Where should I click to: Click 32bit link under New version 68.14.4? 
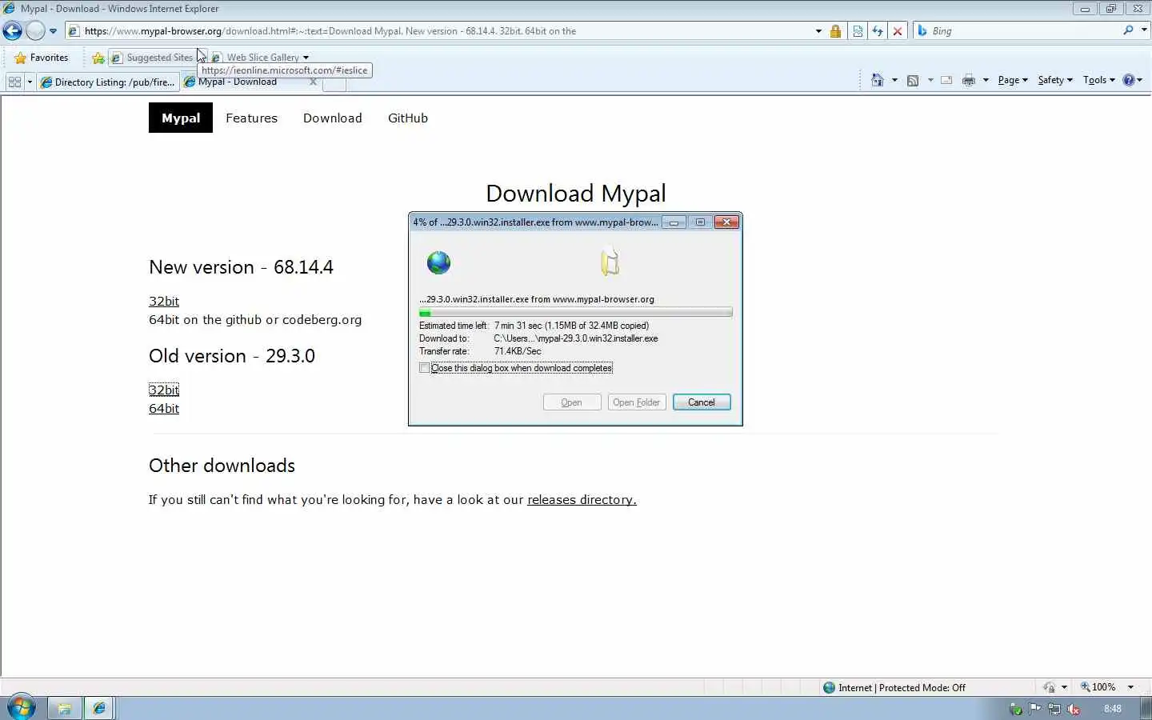[164, 301]
